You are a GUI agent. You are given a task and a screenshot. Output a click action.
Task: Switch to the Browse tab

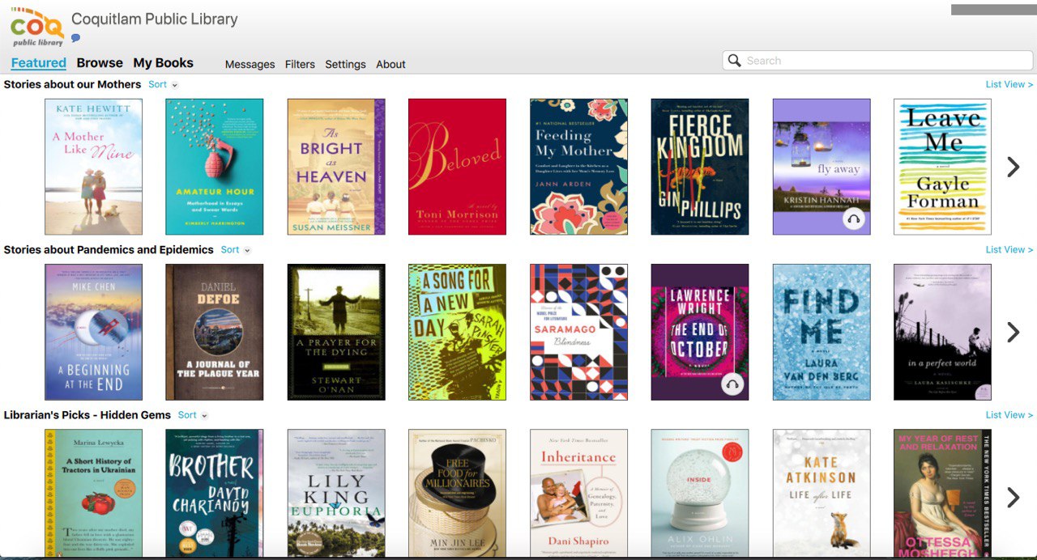coord(100,63)
